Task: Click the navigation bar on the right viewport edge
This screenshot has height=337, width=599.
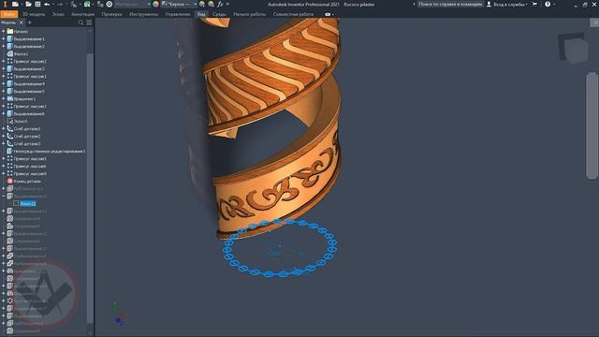Action: (592, 125)
